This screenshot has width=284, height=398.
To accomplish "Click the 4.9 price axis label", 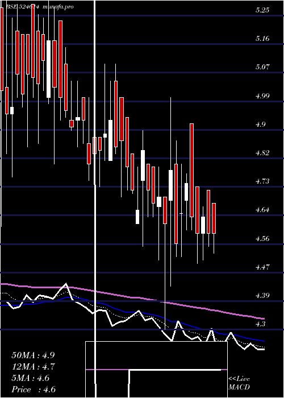I will 260,124.
